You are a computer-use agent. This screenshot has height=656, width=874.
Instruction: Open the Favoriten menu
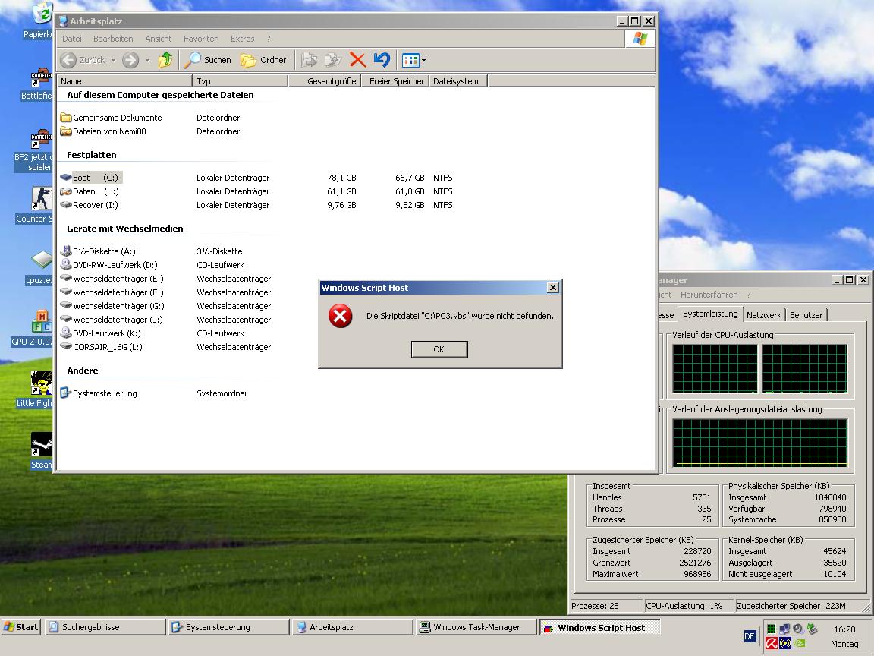(x=201, y=39)
